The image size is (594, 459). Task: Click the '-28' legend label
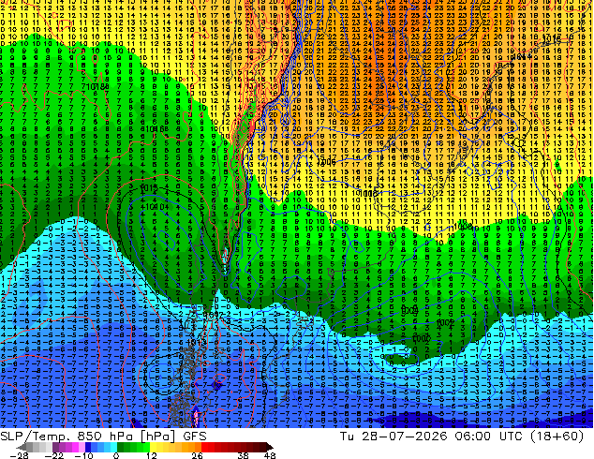[19, 455]
